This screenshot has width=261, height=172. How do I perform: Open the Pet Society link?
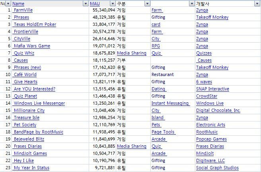(x=25, y=125)
